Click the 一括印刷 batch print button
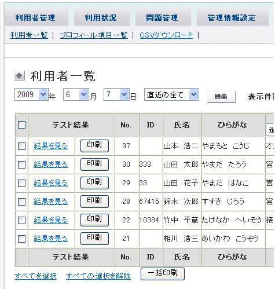 [163, 274]
